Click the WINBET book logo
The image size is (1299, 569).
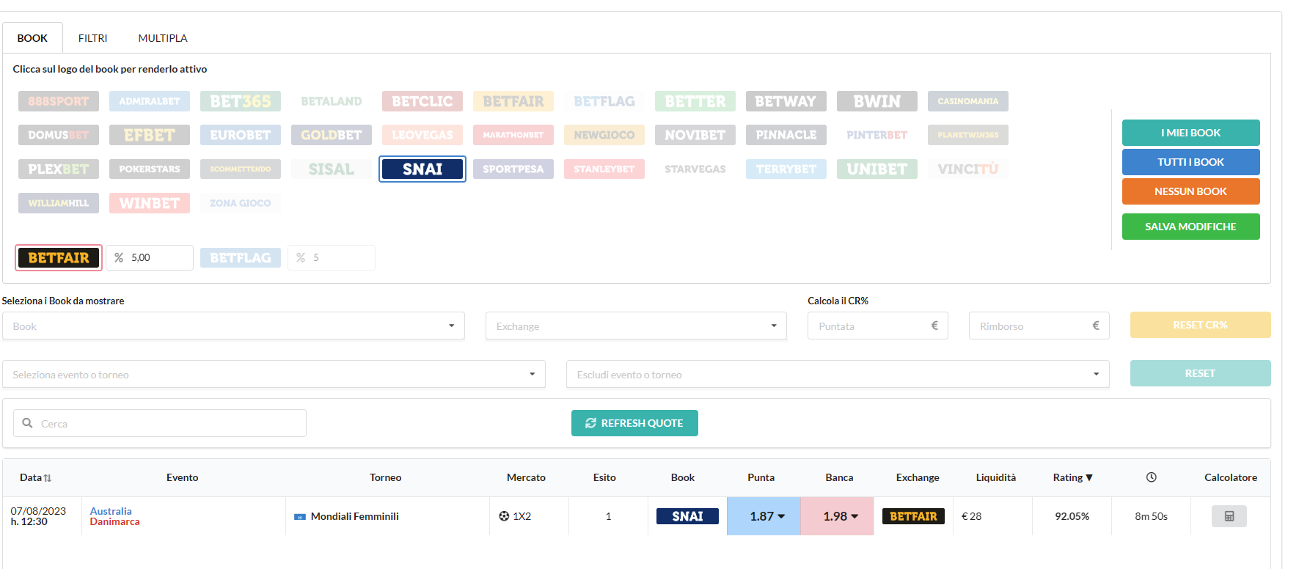(x=150, y=203)
